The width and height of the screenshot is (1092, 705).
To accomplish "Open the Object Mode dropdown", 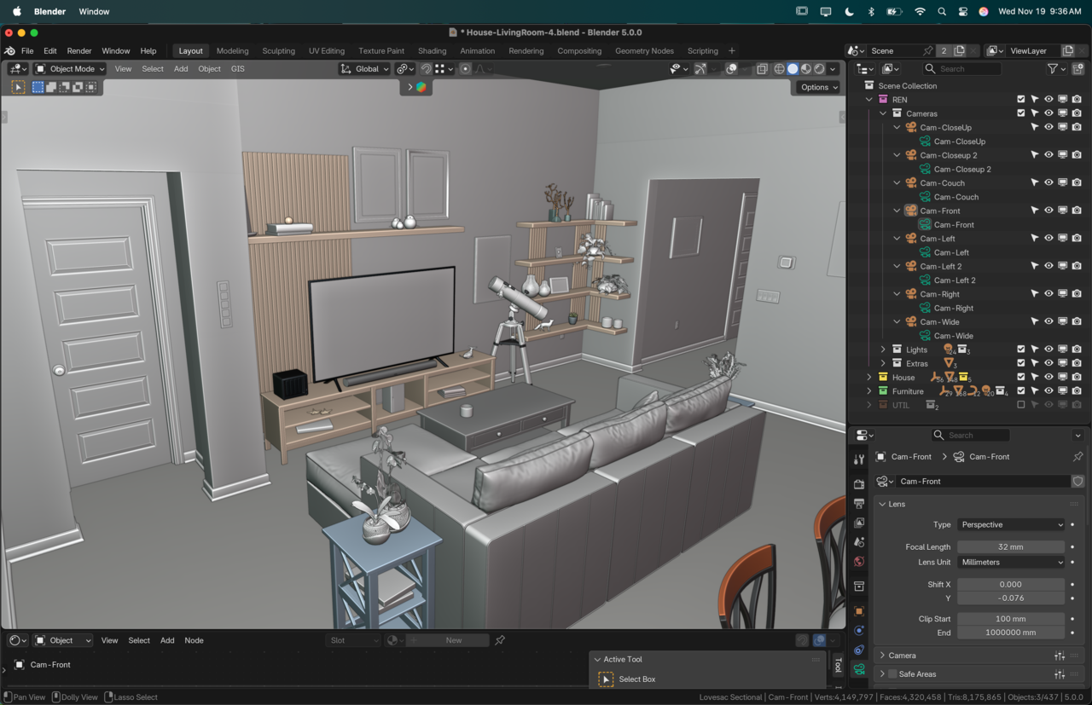I will click(70, 69).
